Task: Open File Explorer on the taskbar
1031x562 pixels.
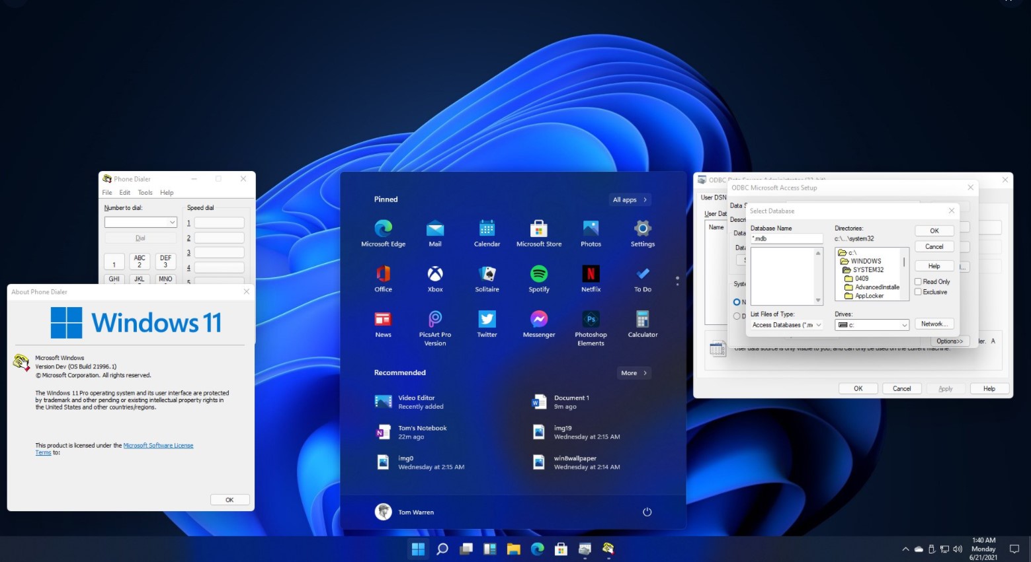Action: (514, 549)
